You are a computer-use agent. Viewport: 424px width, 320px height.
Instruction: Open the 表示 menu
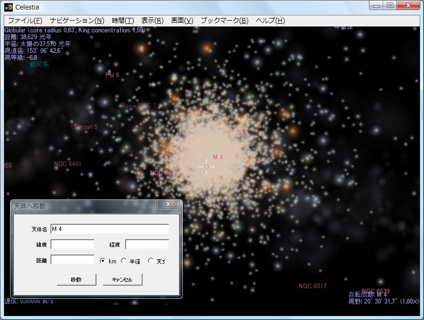click(x=152, y=20)
